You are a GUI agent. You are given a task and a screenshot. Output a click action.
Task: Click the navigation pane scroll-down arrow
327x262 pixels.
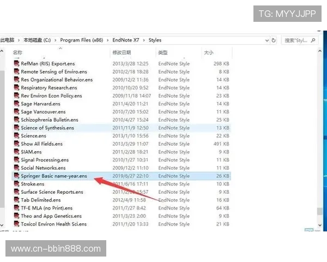pos(2,225)
